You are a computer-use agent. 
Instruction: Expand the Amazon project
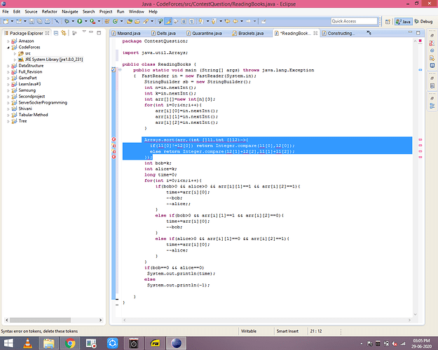[x=8, y=41]
